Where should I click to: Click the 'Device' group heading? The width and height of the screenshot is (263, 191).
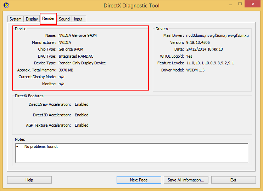[x=21, y=29]
